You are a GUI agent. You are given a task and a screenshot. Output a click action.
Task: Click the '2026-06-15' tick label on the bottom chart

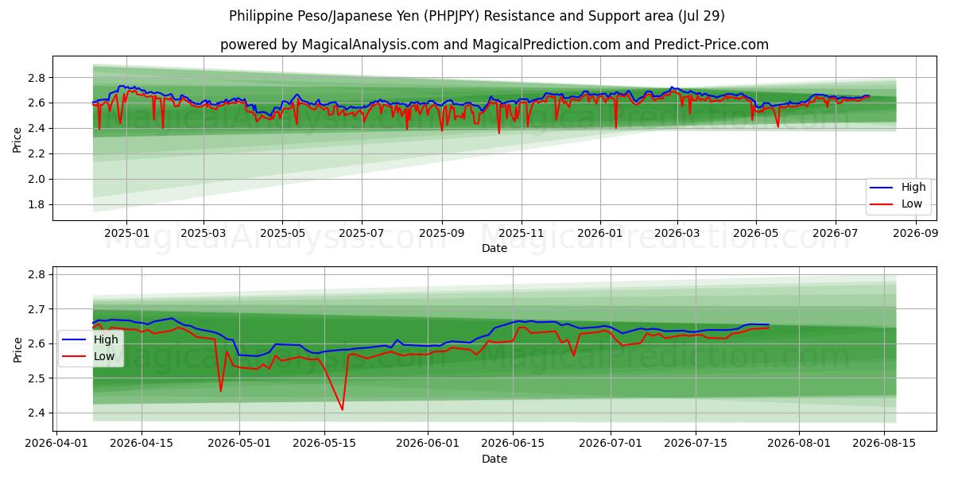click(513, 444)
